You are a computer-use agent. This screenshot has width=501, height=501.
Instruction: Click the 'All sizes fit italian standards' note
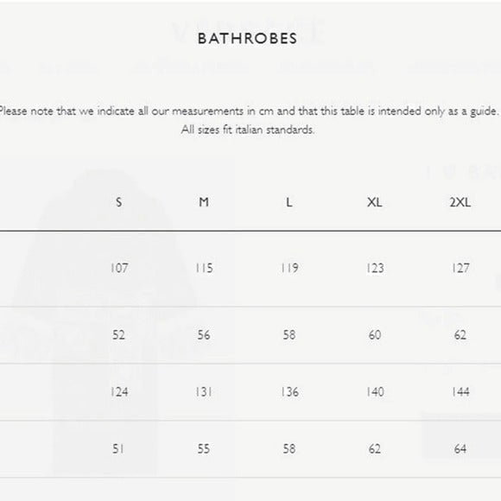[x=248, y=130]
